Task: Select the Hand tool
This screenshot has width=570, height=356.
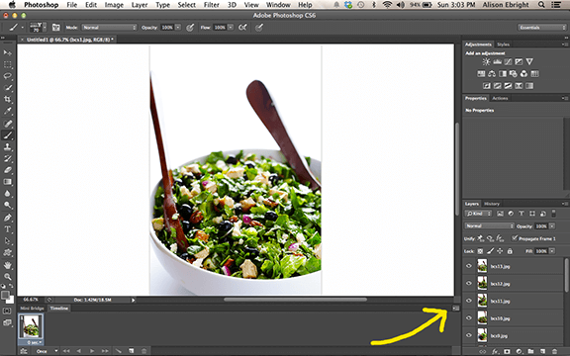Action: pos(7,265)
